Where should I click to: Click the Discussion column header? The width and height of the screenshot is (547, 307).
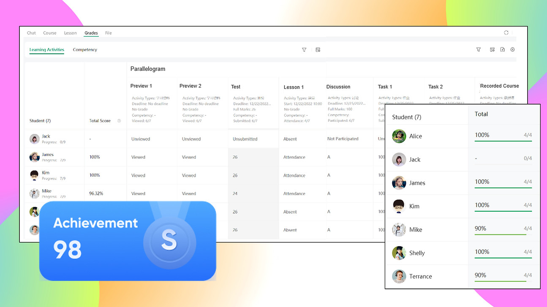[x=338, y=87]
